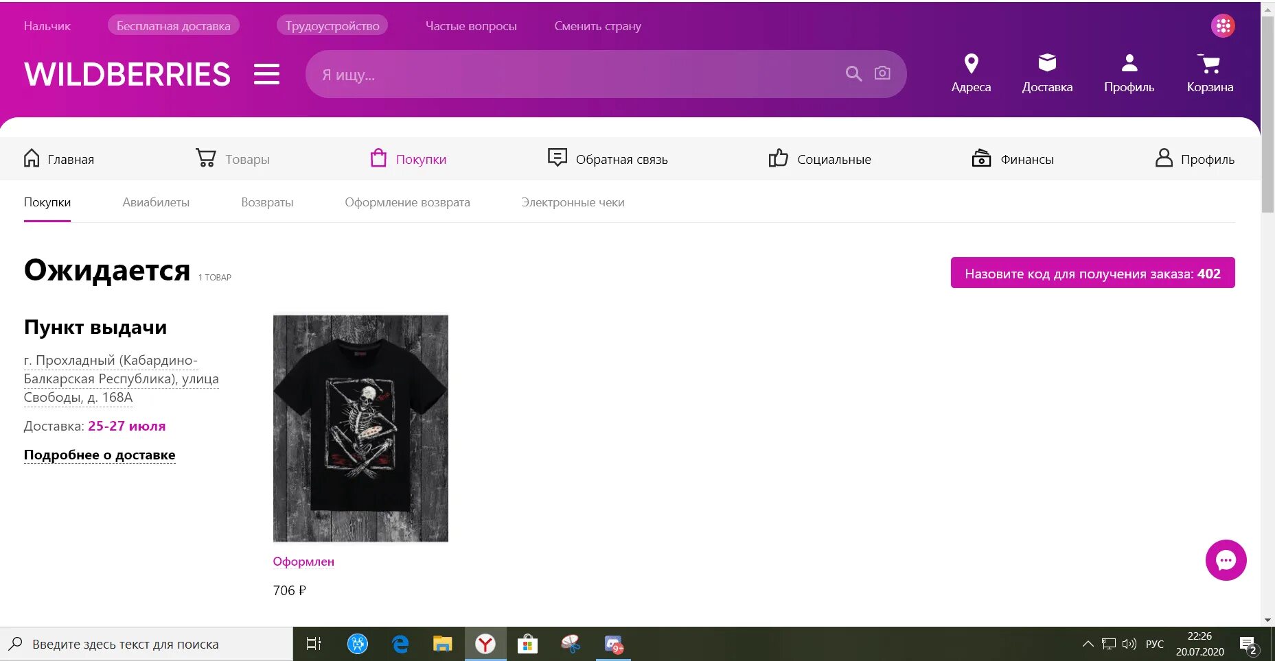Click the 706 ₽ price text
Screen dimensions: 1275x661
pos(289,590)
